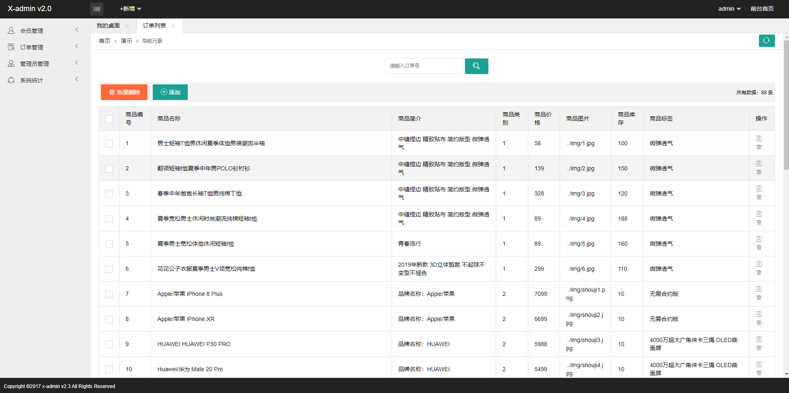Image resolution: width=789 pixels, height=393 pixels.
Task: Delete the 花花公子 row 6 product
Action: (759, 273)
